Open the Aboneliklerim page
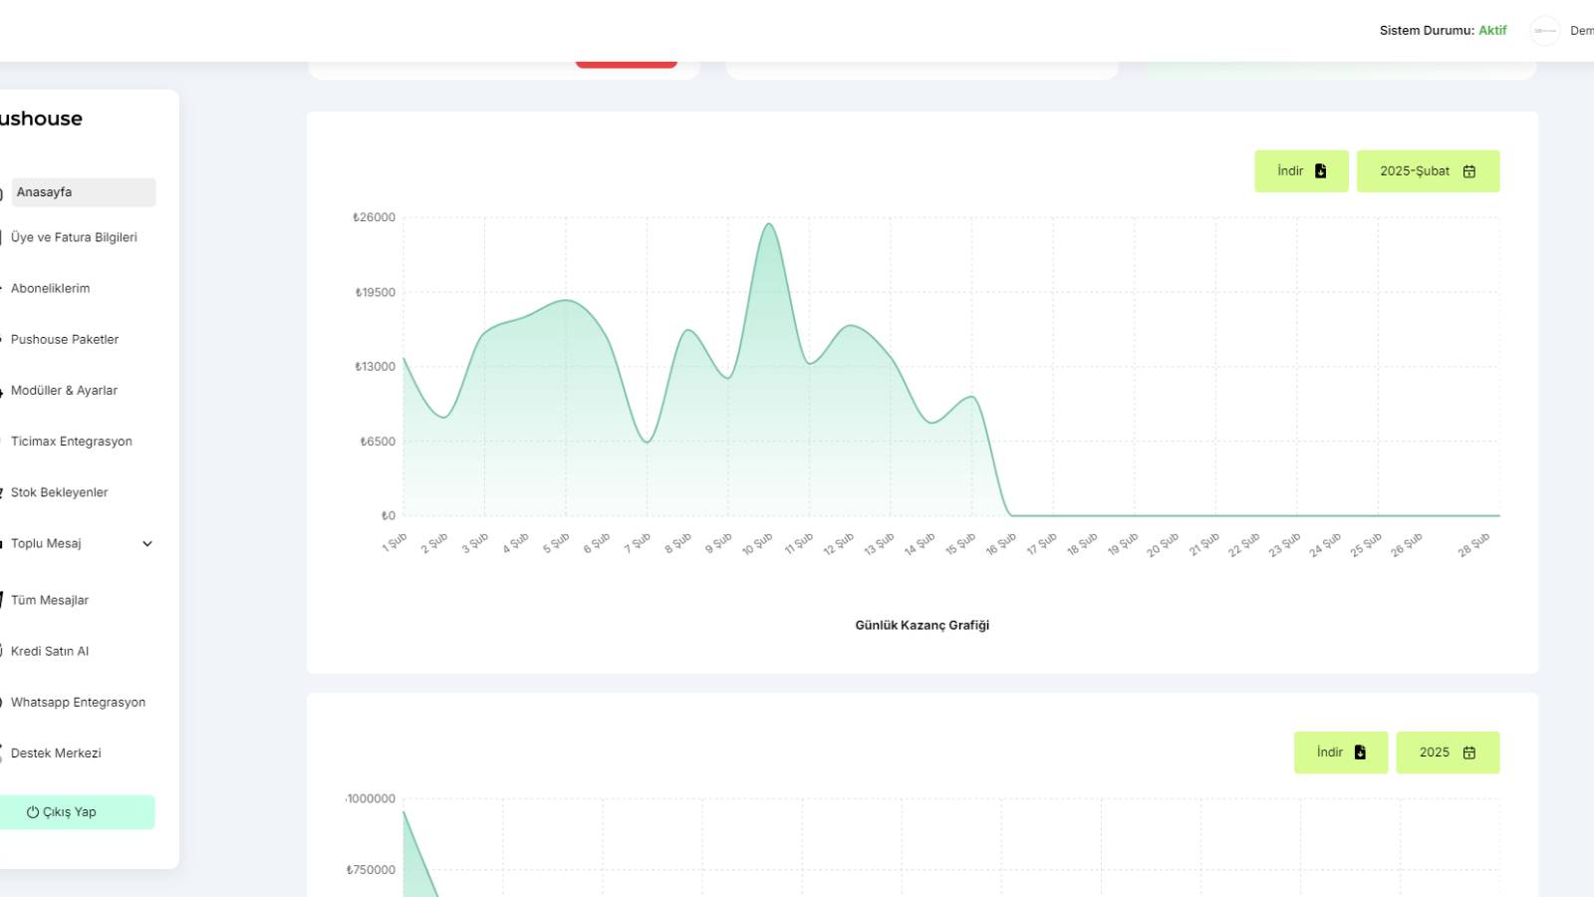The height and width of the screenshot is (897, 1594). point(50,288)
